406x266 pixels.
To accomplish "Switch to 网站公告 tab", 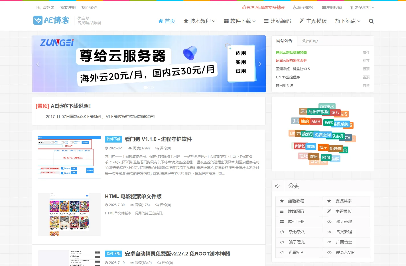I will pos(284,41).
